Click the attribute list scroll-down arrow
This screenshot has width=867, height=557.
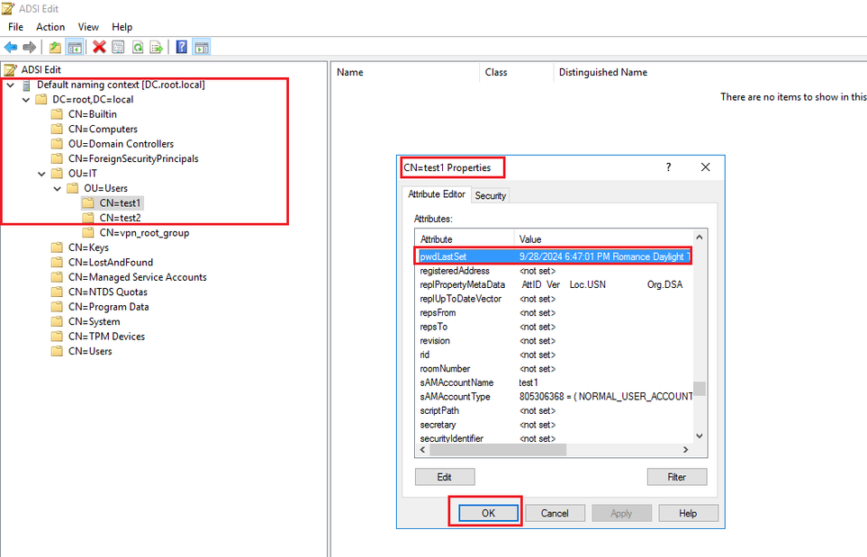[700, 436]
